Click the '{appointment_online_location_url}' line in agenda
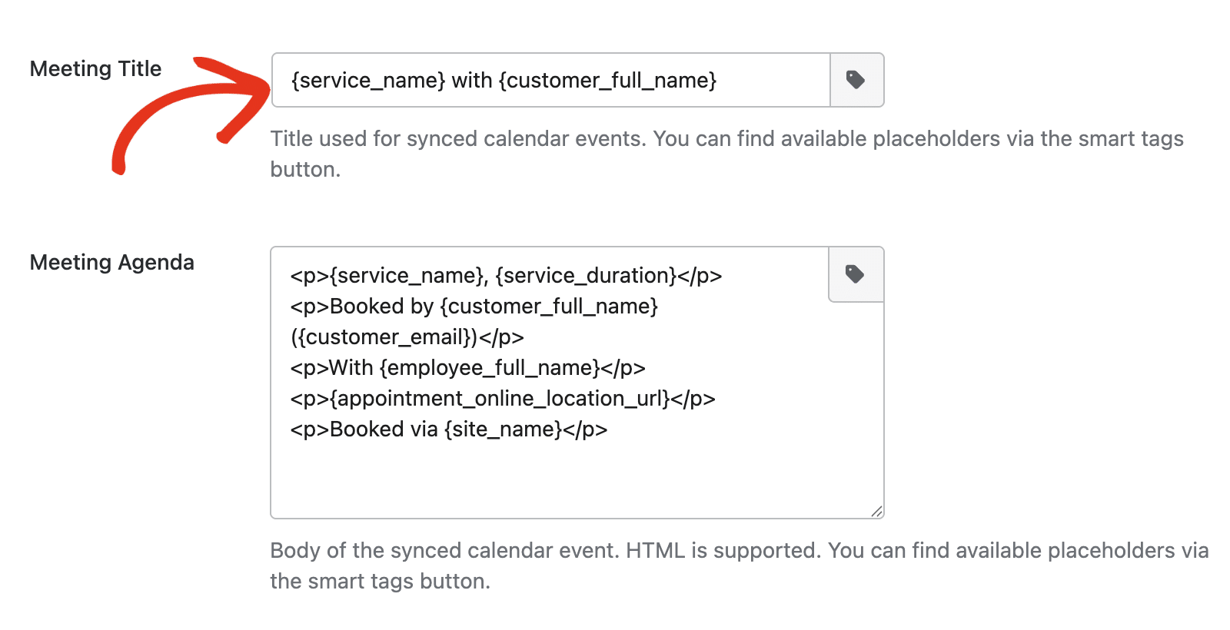Screen dimensions: 1230x630 [x=503, y=399]
